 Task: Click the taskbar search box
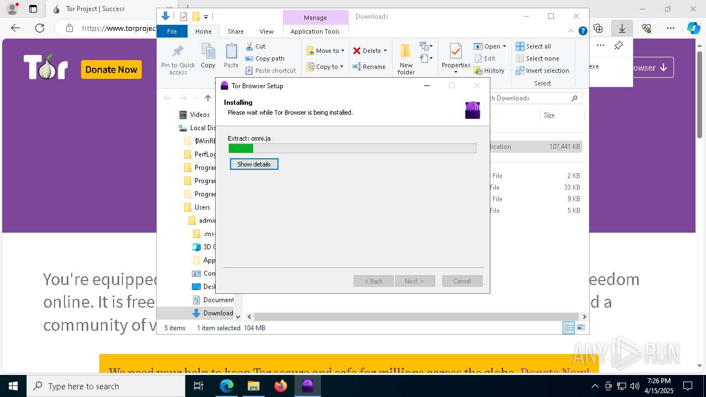(106, 386)
